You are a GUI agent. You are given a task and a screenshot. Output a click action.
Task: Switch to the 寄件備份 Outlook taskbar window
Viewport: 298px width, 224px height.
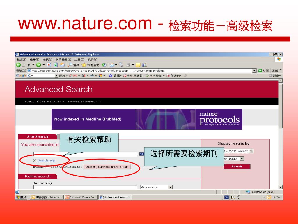(47, 197)
